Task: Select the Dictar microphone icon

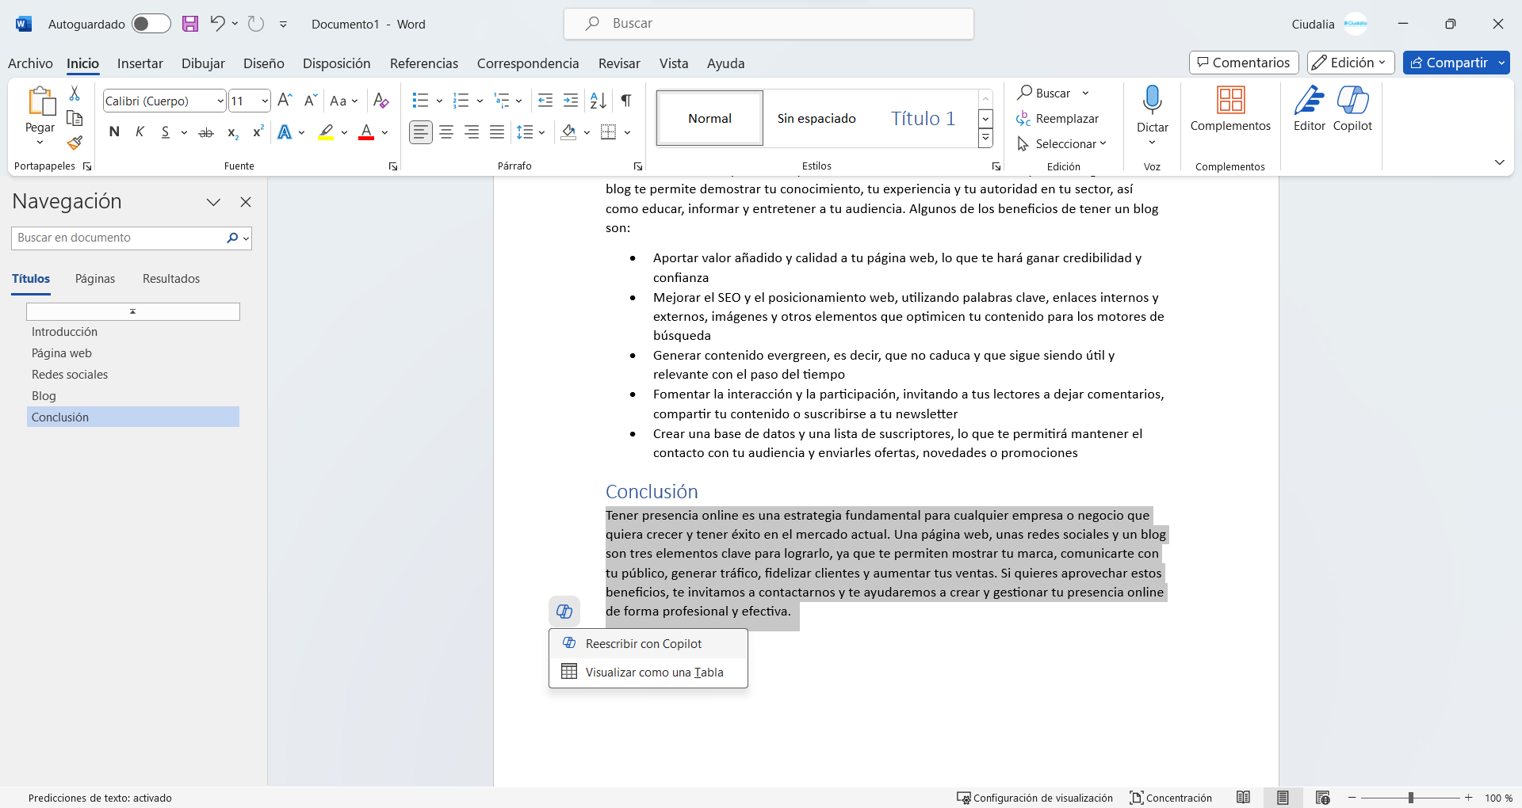Action: click(1152, 101)
